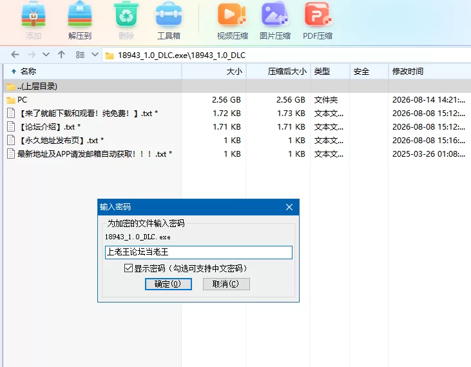Cancel the dialog with 取消(C) button
The height and width of the screenshot is (367, 471).
[226, 284]
